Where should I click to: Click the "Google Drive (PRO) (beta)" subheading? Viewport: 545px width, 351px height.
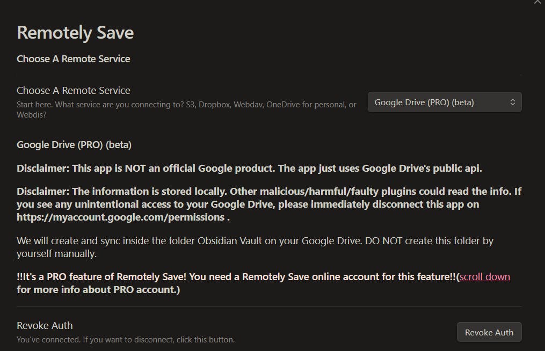click(x=74, y=145)
